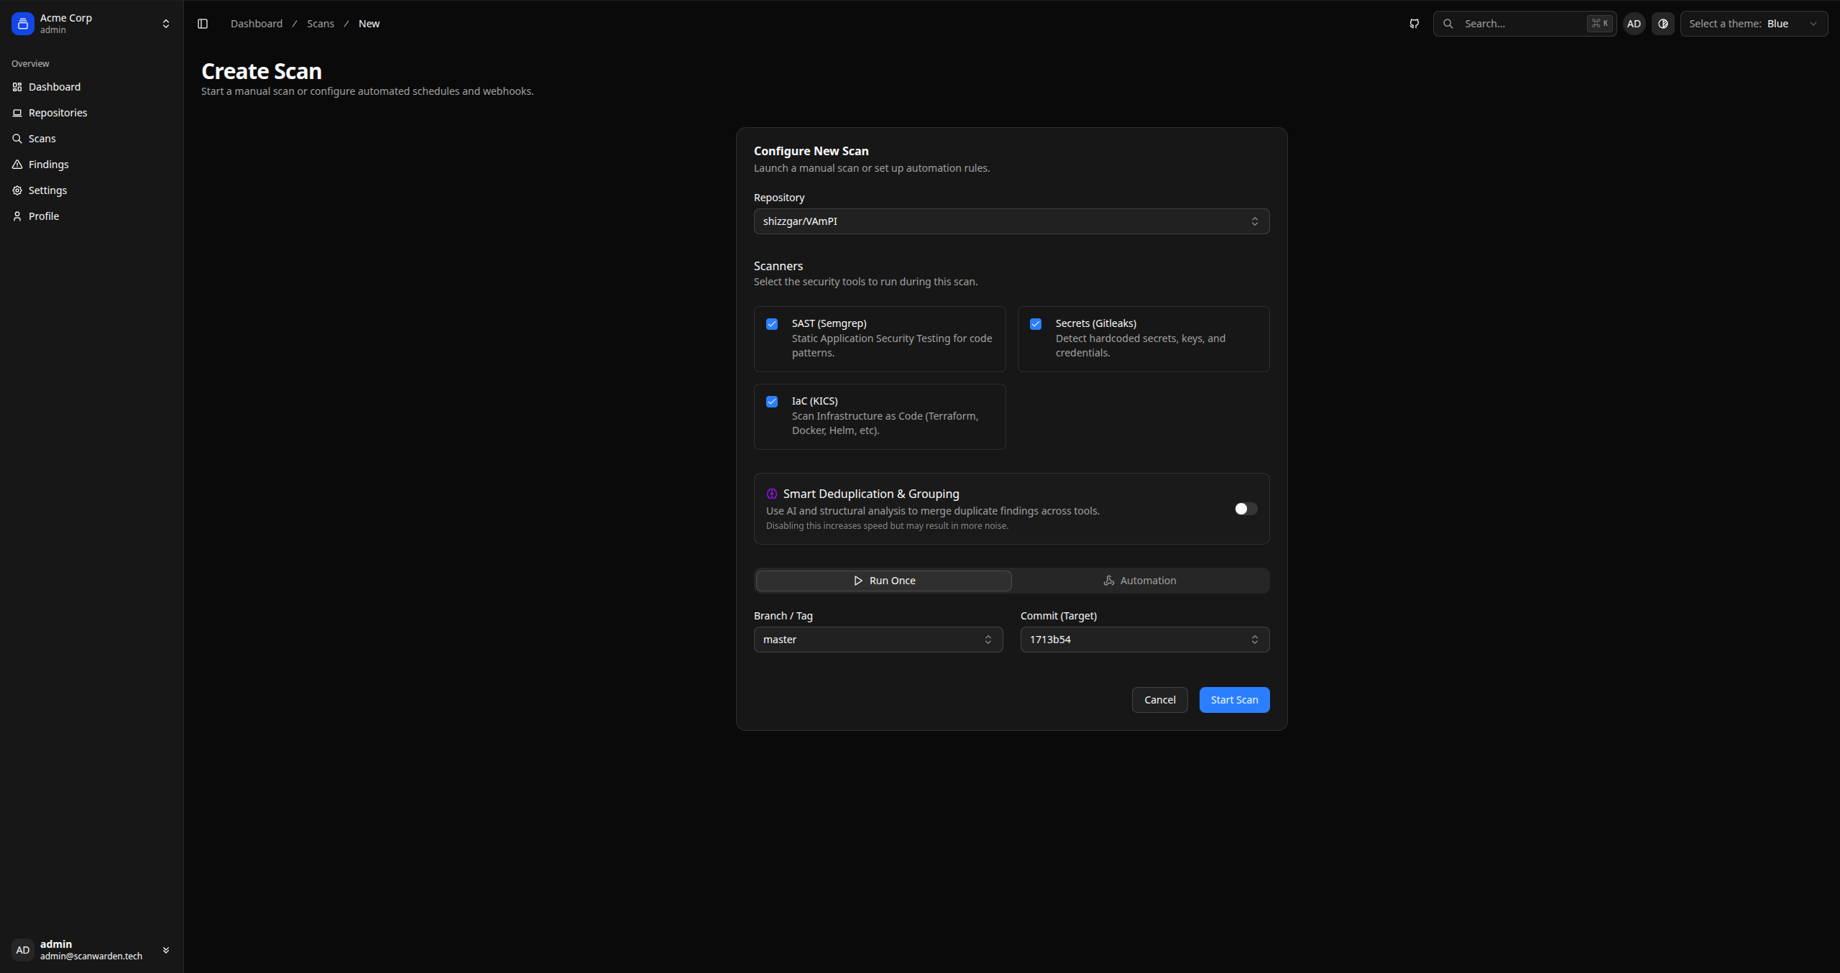Screen dimensions: 1840x973
Task: Toggle dark mode with the contrast icon
Action: pyautogui.click(x=1663, y=23)
